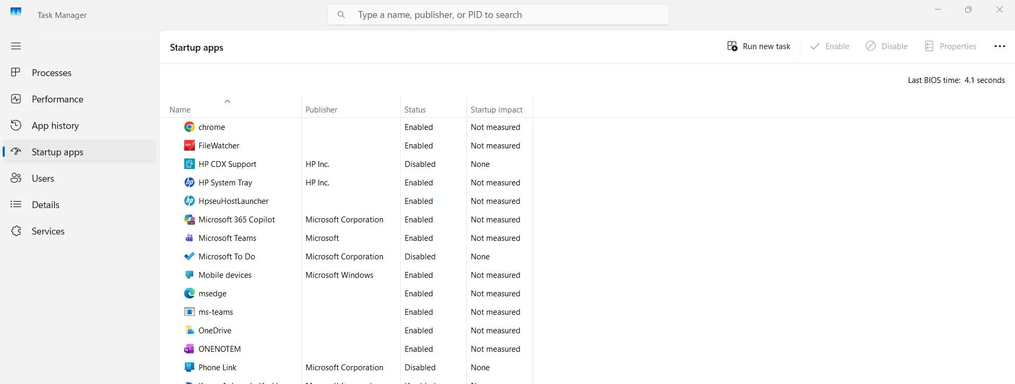1015x384 pixels.
Task: Click the HP CDX Support icon
Action: (x=189, y=164)
